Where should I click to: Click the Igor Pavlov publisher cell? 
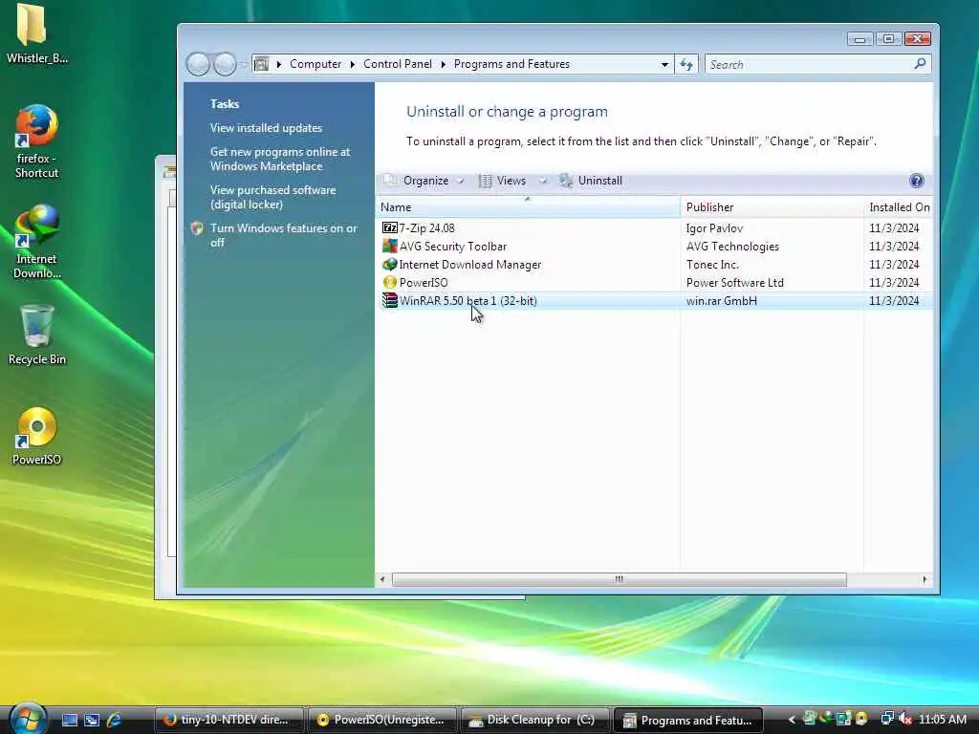714,228
